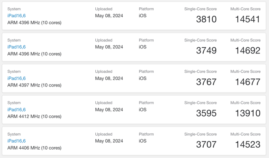Click the single-core score 3767
The height and width of the screenshot is (158, 269).
click(x=206, y=82)
